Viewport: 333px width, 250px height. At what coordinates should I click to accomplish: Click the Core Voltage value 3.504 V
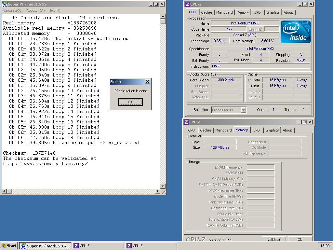pyautogui.click(x=267, y=41)
